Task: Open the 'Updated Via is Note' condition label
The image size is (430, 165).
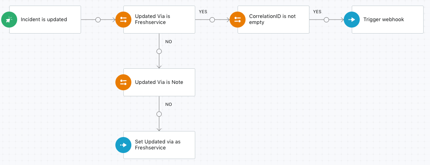Action: tap(159, 82)
